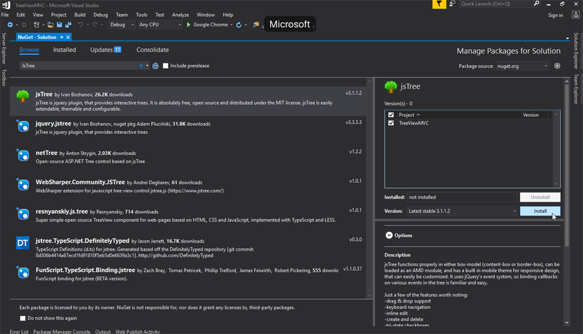Viewport: 583px width, 334px height.
Task: Click the browser refresh toolbar icon
Action: tap(239, 25)
